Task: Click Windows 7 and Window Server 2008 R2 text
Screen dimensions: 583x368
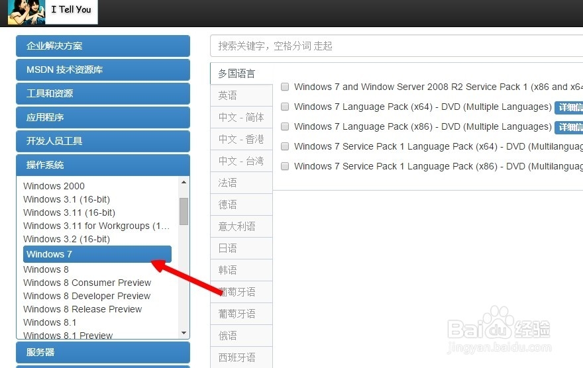Action: coord(439,87)
